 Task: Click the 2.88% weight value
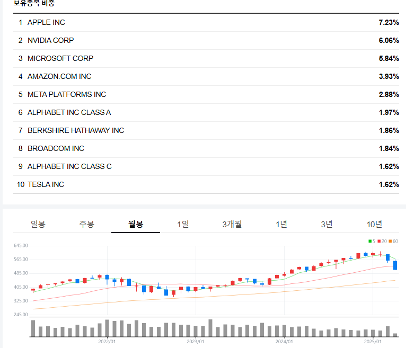pyautogui.click(x=389, y=94)
